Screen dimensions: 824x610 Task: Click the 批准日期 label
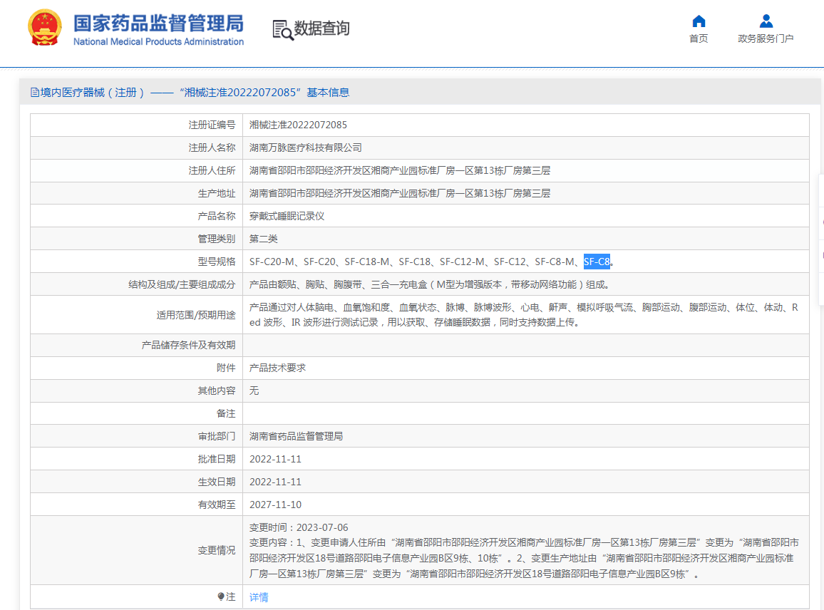217,459
